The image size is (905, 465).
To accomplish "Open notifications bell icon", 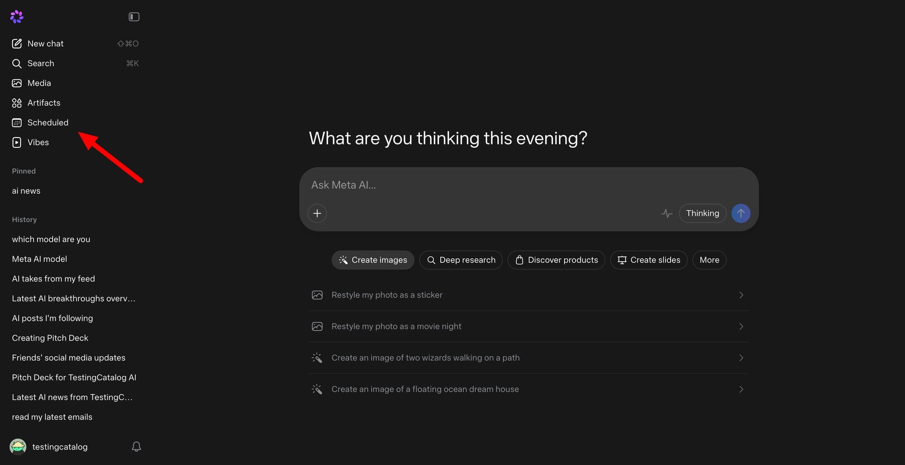I will [x=136, y=447].
